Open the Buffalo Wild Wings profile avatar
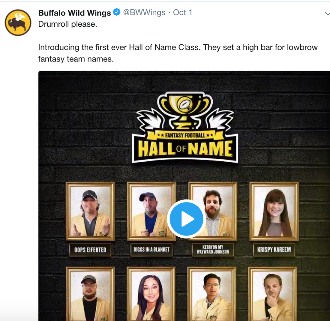This screenshot has height=321, width=330. (18, 23)
